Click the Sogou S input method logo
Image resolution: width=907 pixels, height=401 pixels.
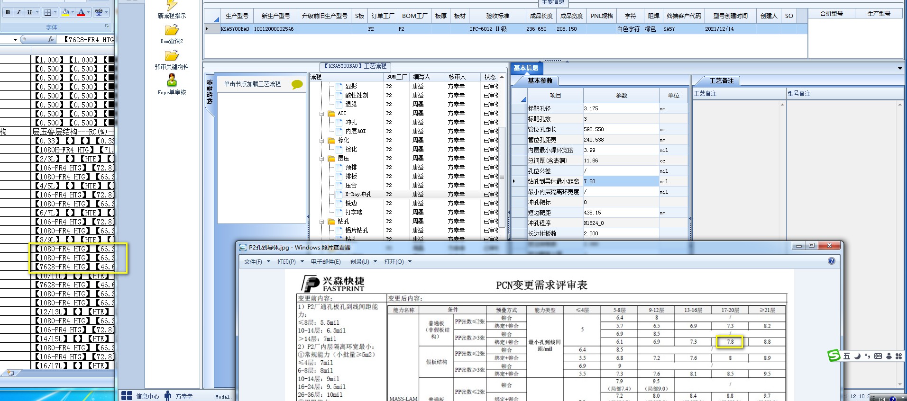pos(834,356)
